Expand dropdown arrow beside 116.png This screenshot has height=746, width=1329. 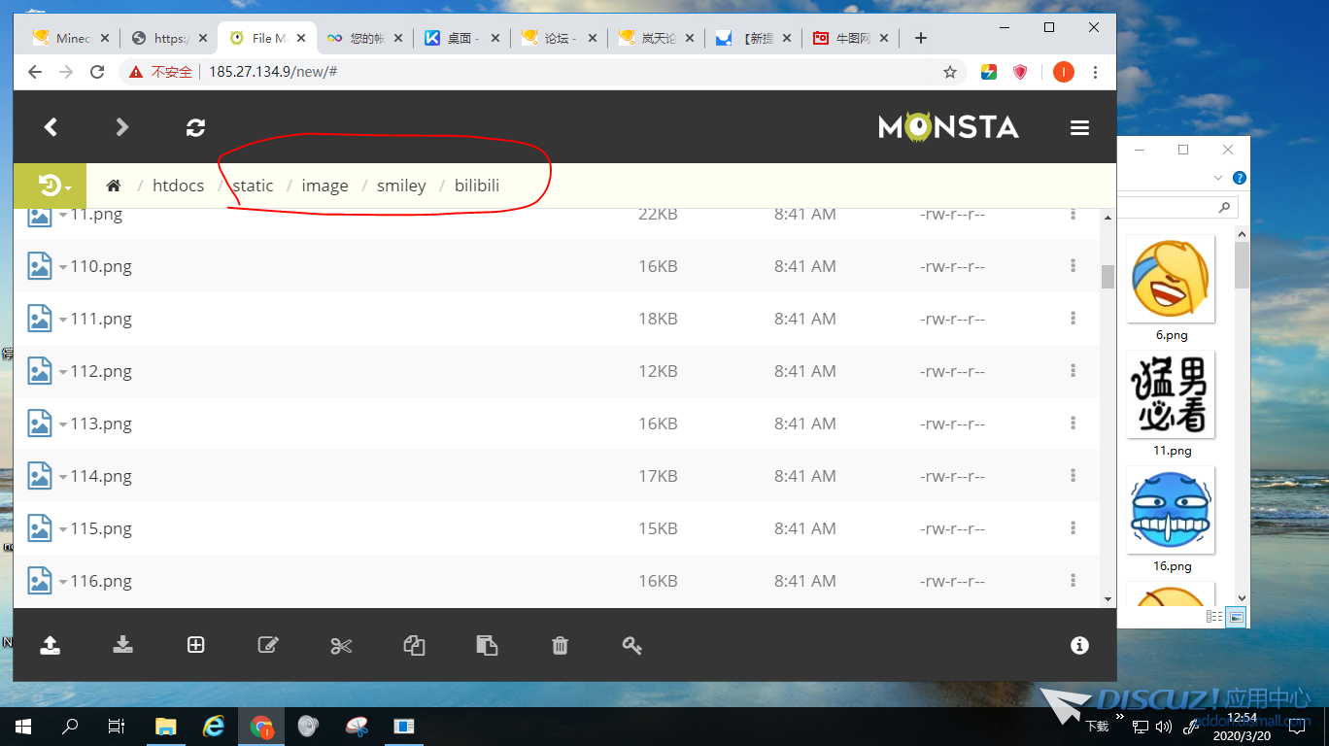pos(63,583)
